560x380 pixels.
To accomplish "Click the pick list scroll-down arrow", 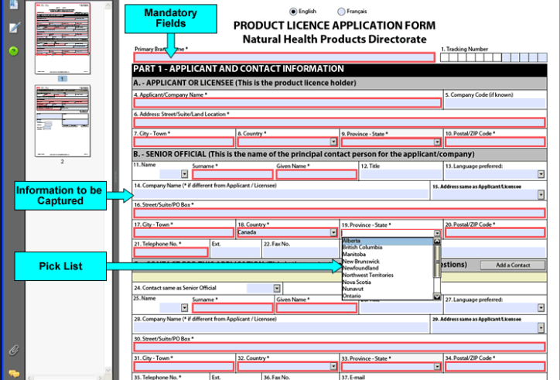I will (x=437, y=296).
